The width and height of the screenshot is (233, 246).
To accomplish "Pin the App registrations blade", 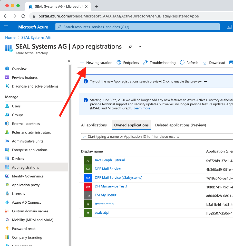I will pos(130,46).
